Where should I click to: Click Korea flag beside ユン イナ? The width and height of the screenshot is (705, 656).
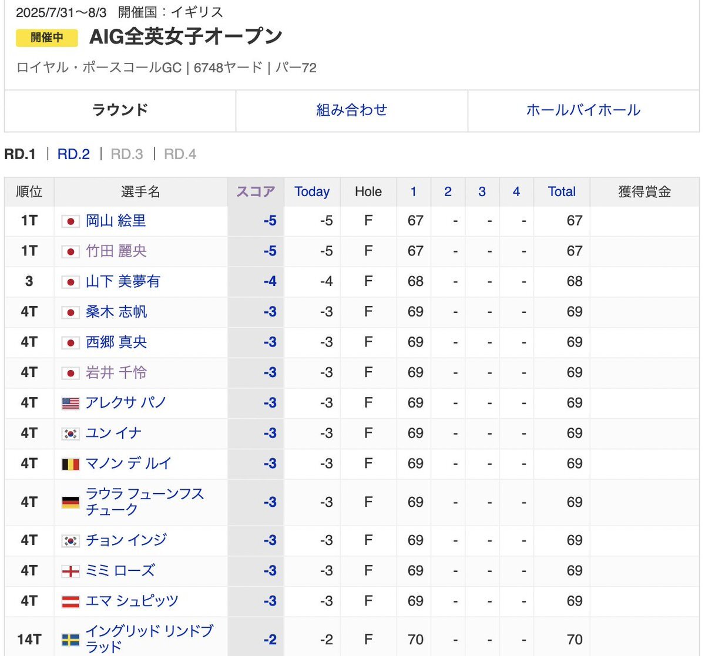coord(70,434)
